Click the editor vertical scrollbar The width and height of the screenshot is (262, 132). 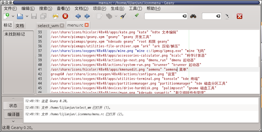[x=259, y=61]
